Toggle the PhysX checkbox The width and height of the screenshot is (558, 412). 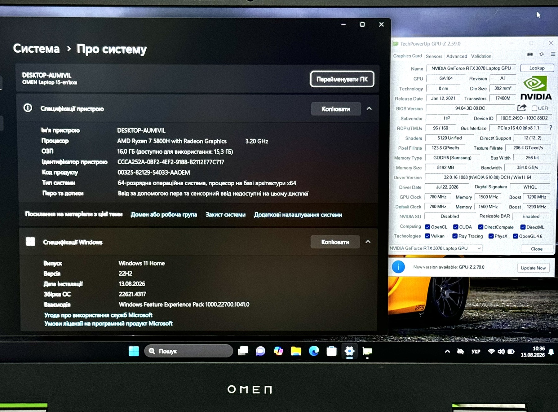(491, 236)
